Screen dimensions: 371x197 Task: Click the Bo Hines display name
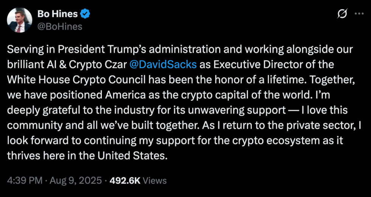[58, 14]
